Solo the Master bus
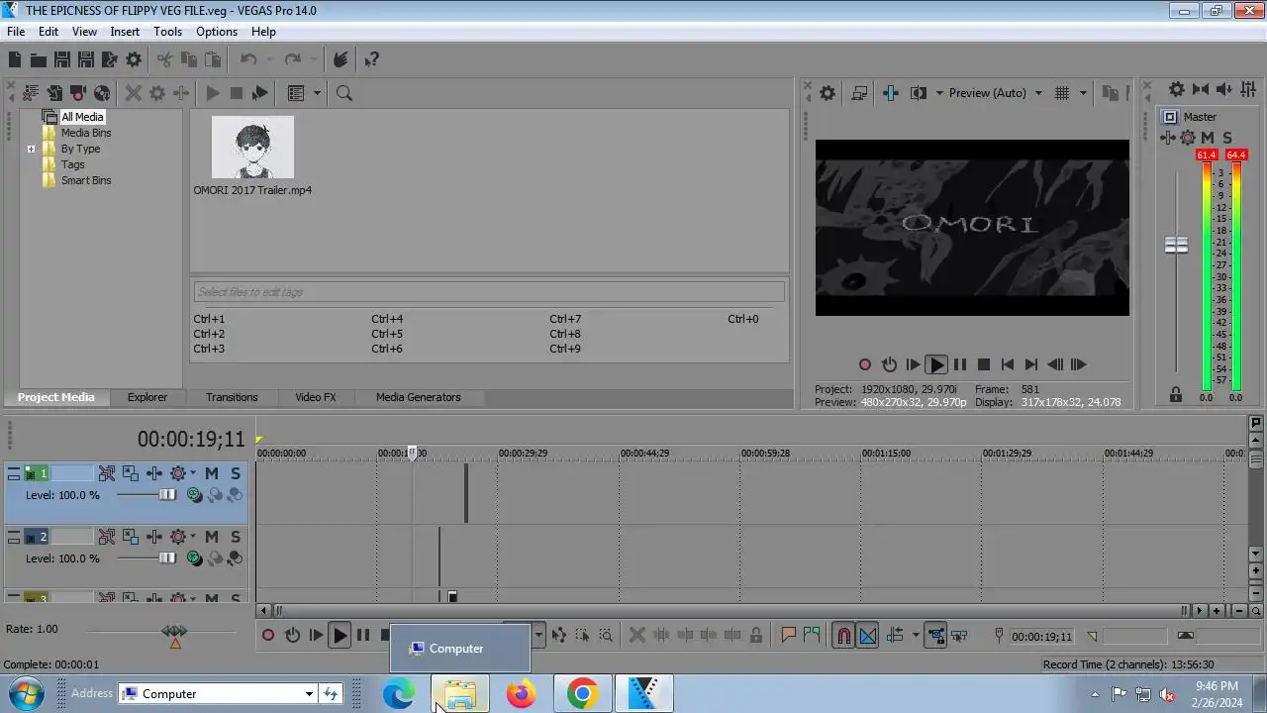Screen dimensions: 1267x713 (1227, 138)
